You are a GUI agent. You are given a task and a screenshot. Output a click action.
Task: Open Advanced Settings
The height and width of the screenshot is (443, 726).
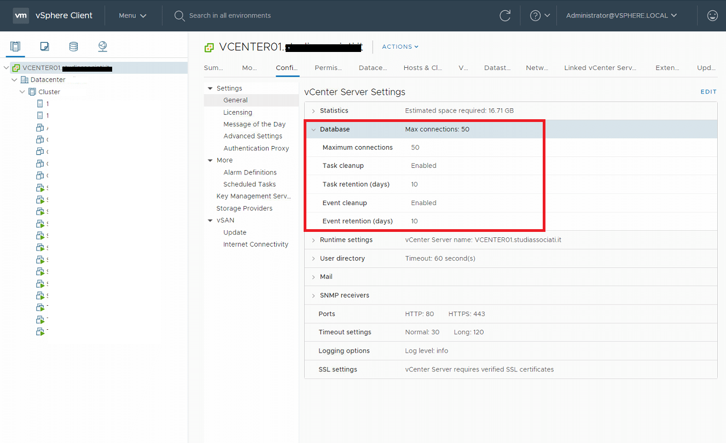pyautogui.click(x=253, y=136)
